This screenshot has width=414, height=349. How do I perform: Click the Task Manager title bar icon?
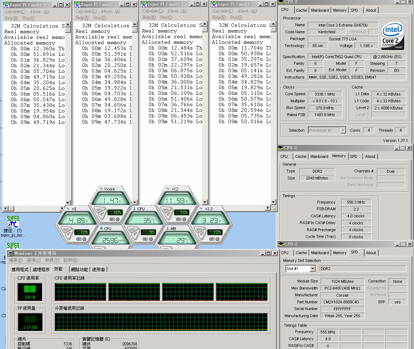point(11,253)
